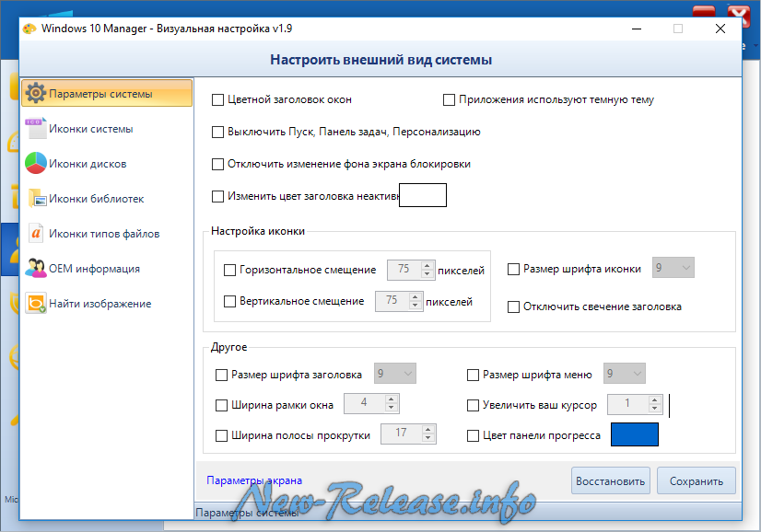Open the Найти изображение section

click(x=107, y=303)
